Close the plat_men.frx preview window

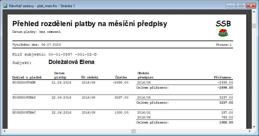coord(251,5)
